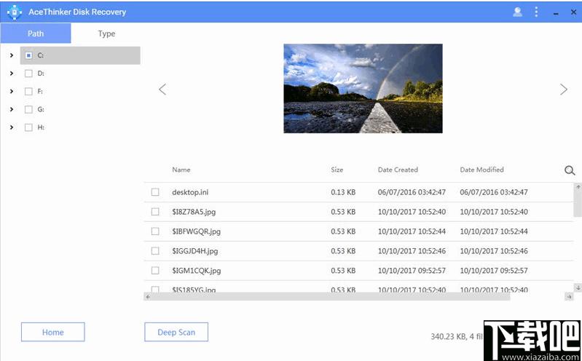Expand the H: drive tree node
The image size is (582, 361).
pos(12,127)
